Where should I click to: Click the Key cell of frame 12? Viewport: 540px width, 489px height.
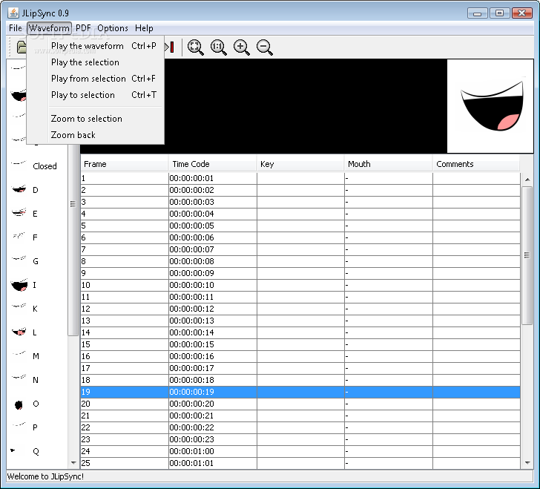click(300, 309)
